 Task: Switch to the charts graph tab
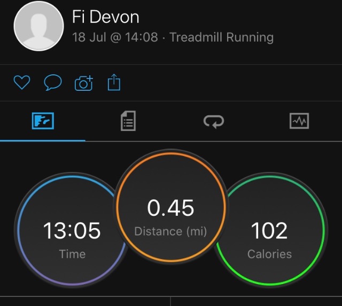(x=299, y=121)
